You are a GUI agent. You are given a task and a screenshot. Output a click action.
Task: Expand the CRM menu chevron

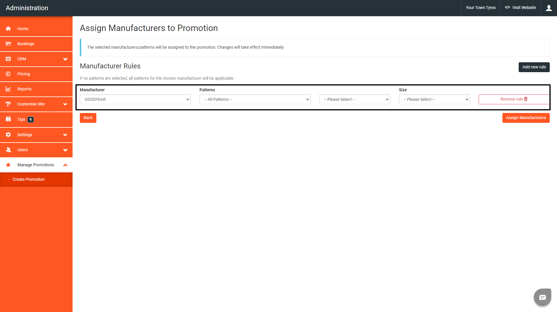point(65,59)
